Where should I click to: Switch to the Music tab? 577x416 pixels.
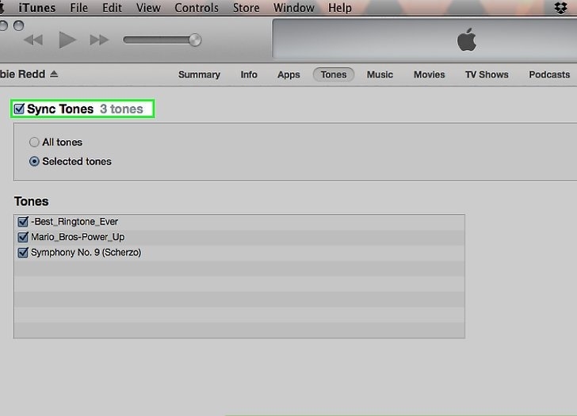380,74
